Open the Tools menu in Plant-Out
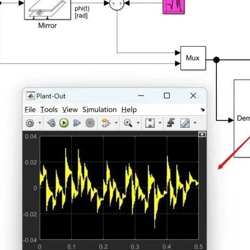Image resolution: width=250 pixels, height=250 pixels. point(49,110)
